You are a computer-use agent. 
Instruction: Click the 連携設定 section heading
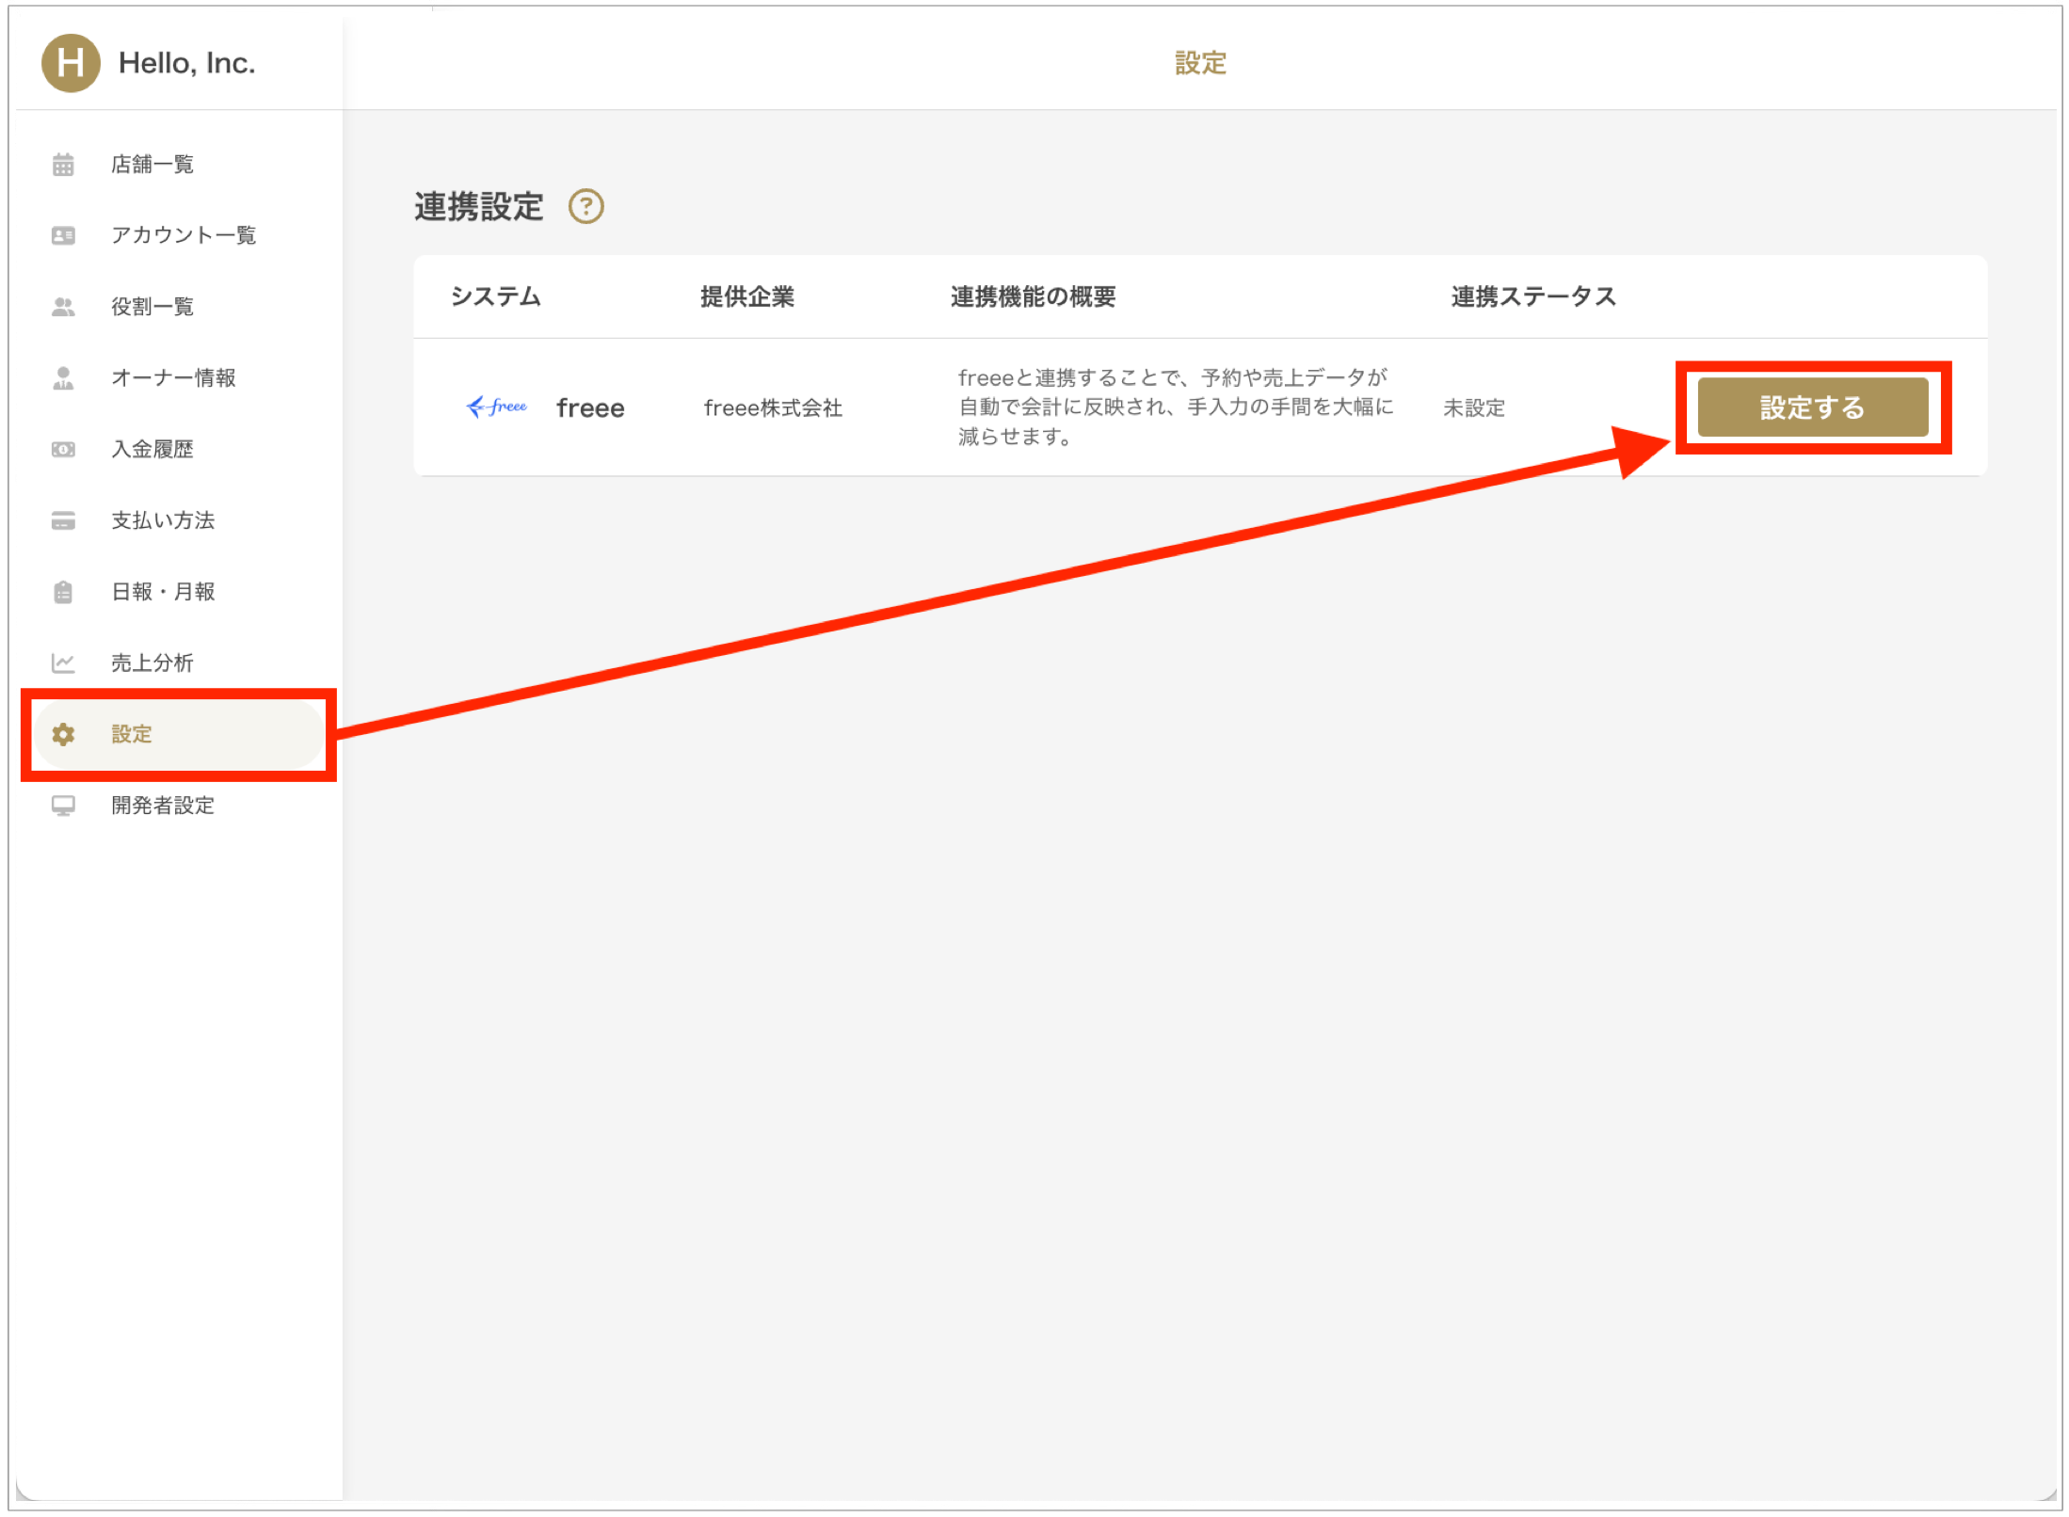pos(479,207)
